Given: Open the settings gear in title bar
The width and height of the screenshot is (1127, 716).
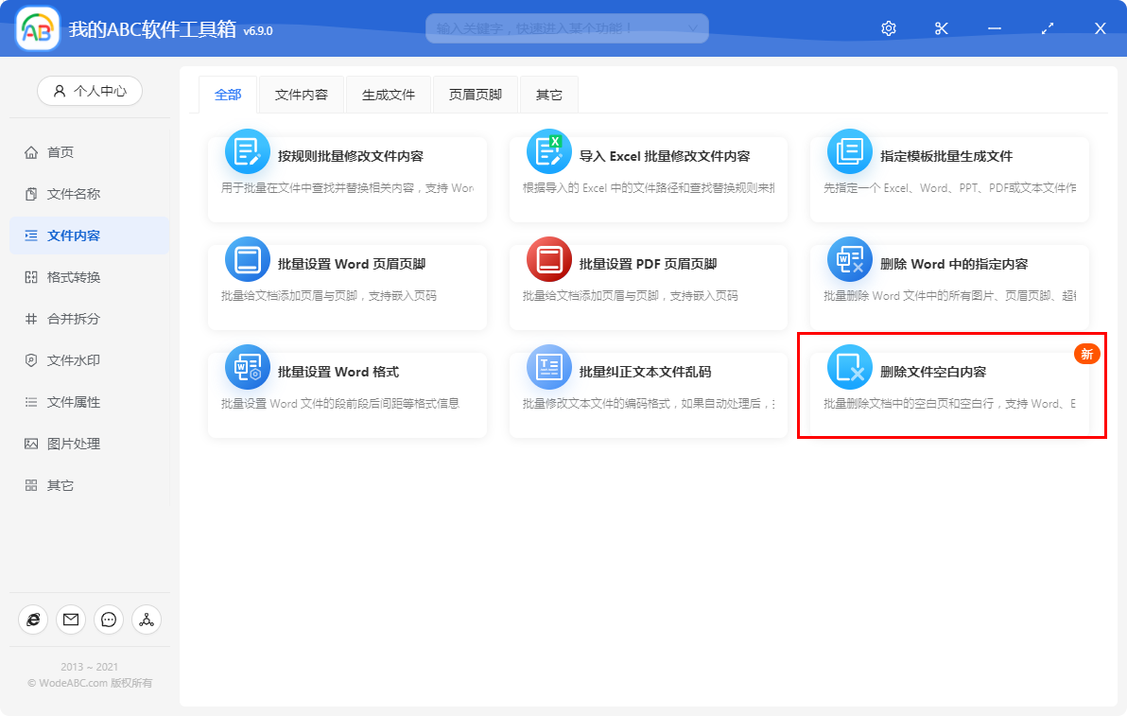Looking at the screenshot, I should [888, 27].
